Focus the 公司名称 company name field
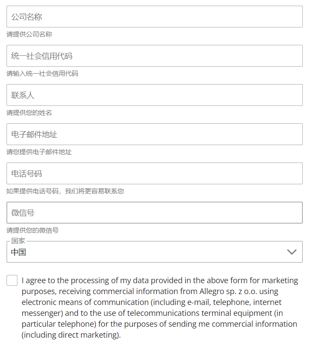318x342 pixels. pos(154,17)
